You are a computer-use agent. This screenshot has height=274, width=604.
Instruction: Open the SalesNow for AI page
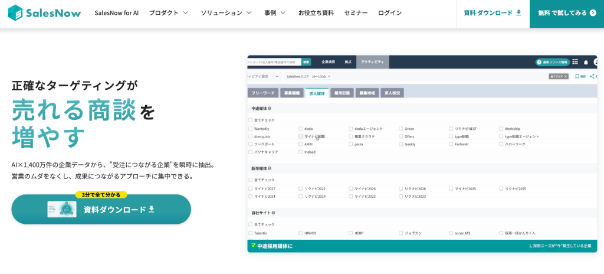(x=116, y=13)
